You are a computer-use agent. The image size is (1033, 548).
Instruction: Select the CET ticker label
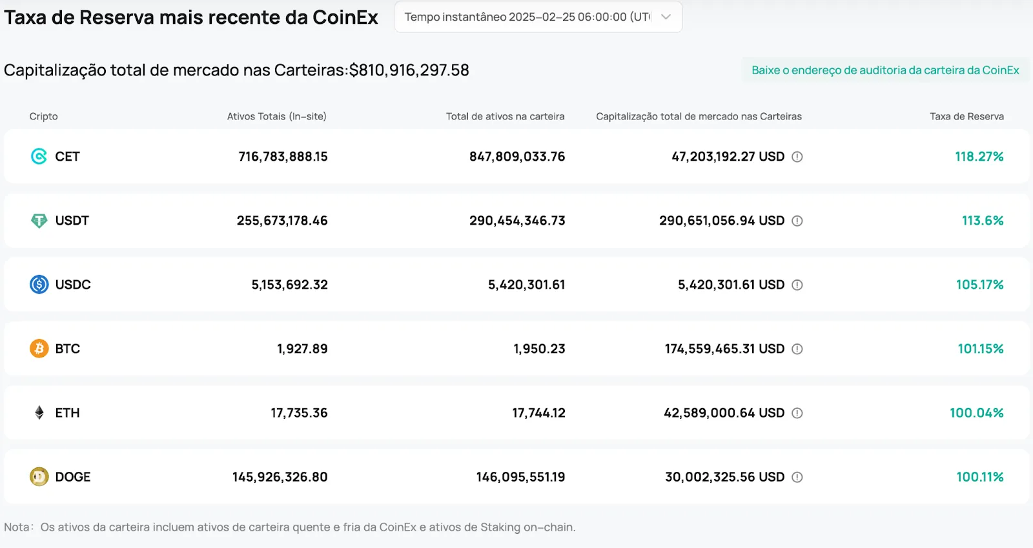[x=67, y=156]
